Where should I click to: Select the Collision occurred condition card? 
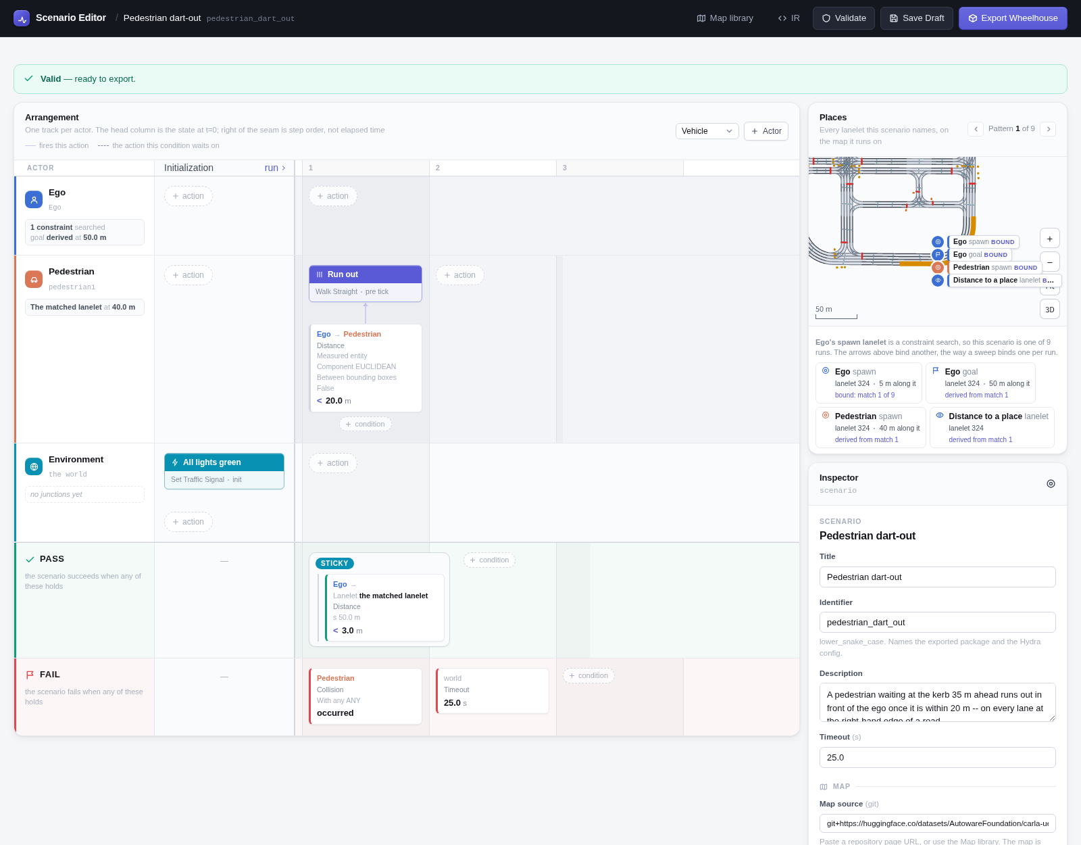[x=366, y=696]
